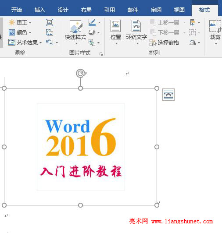Click the bottom-middle resize handle

pos(80,205)
